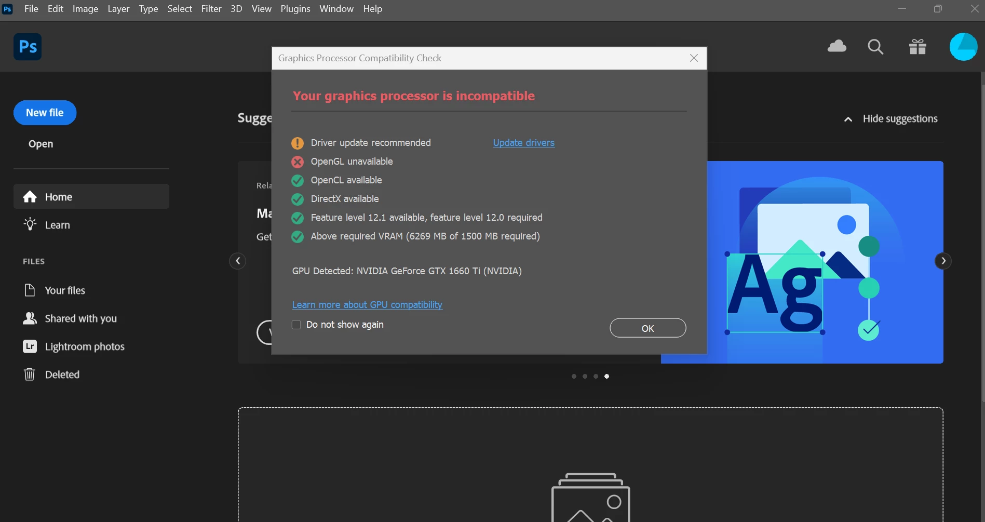Select the fourth carousel page dot
The width and height of the screenshot is (985, 522).
pos(606,376)
